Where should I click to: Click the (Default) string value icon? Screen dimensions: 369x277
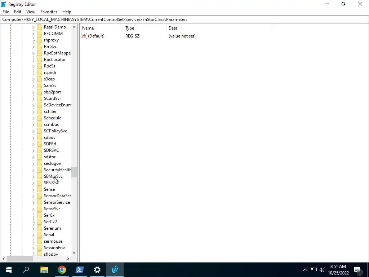click(x=84, y=36)
